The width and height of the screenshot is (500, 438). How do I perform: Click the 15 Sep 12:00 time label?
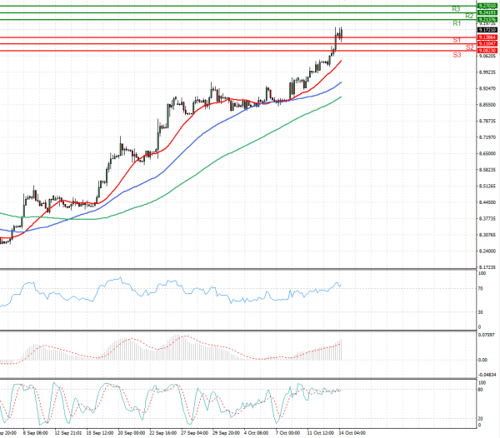coord(100,433)
